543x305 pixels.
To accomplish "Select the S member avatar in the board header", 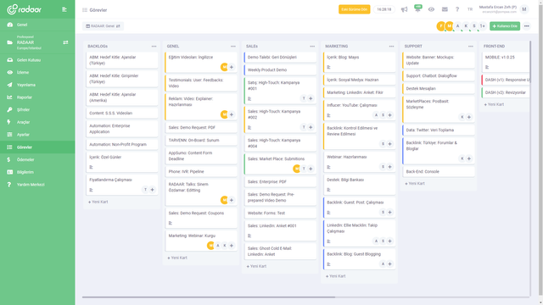I will (474, 26).
